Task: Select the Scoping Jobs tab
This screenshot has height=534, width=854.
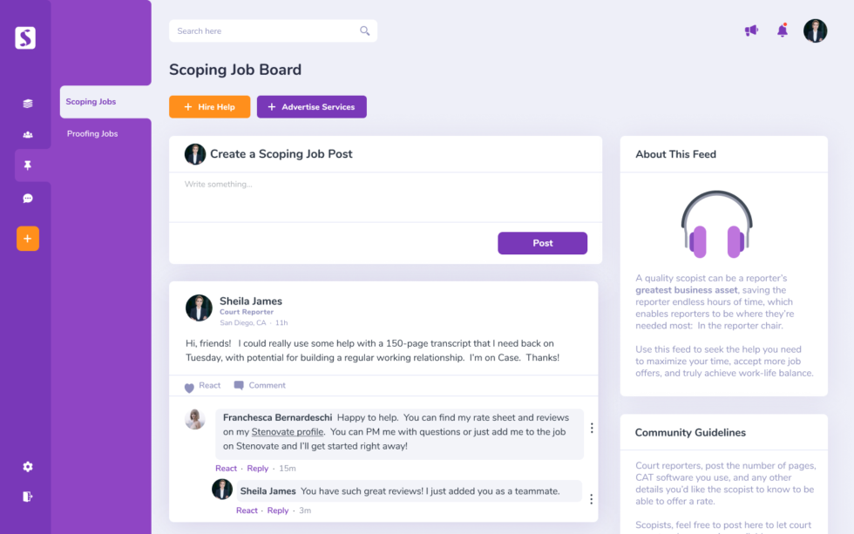Action: point(91,102)
